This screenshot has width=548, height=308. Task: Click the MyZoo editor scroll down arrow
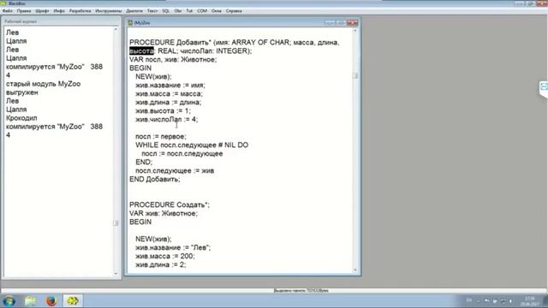click(355, 270)
